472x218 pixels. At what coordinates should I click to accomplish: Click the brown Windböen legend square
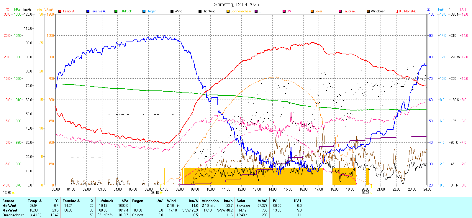[368, 11]
